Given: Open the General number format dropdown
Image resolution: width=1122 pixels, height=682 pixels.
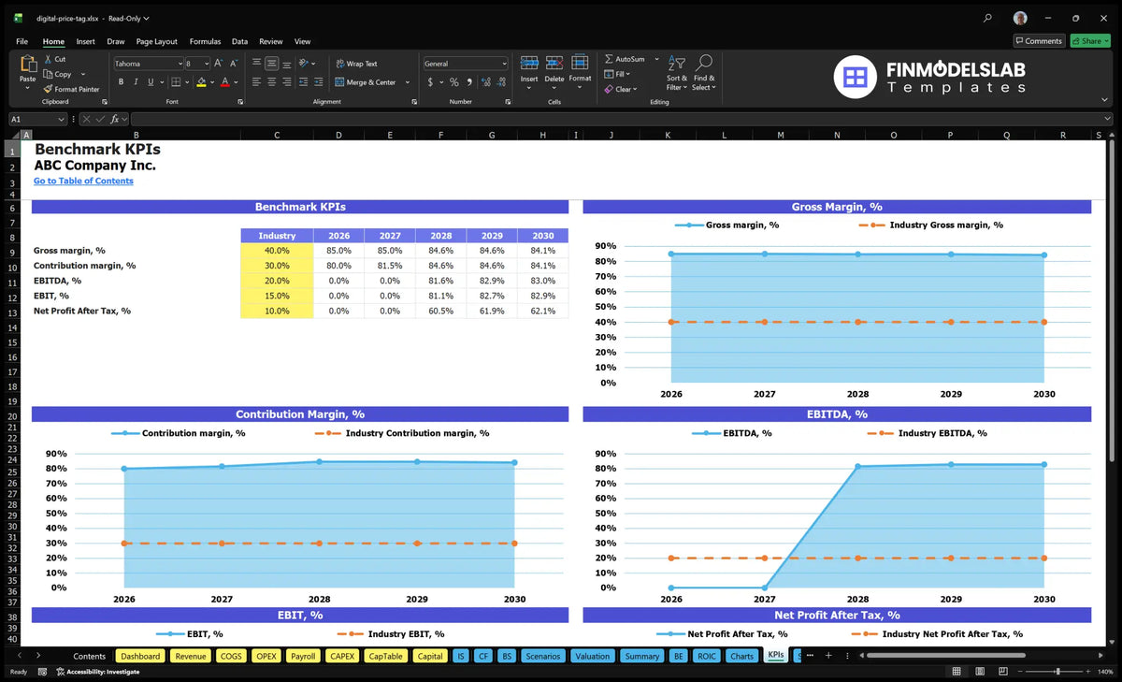Looking at the screenshot, I should (x=504, y=64).
